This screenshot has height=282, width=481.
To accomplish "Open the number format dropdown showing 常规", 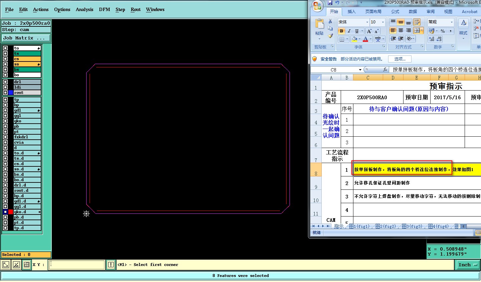I will point(452,22).
